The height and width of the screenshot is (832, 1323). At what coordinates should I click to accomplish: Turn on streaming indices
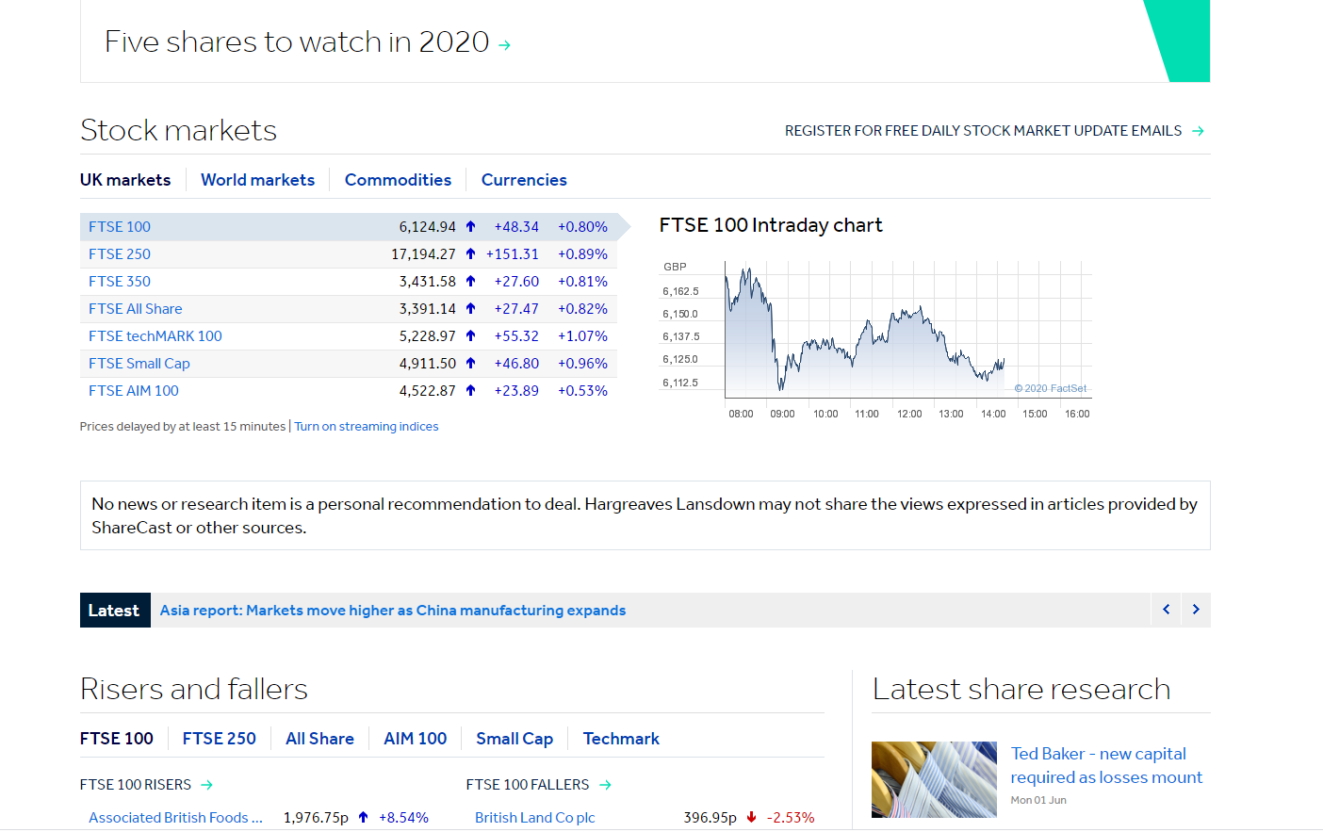(x=367, y=426)
